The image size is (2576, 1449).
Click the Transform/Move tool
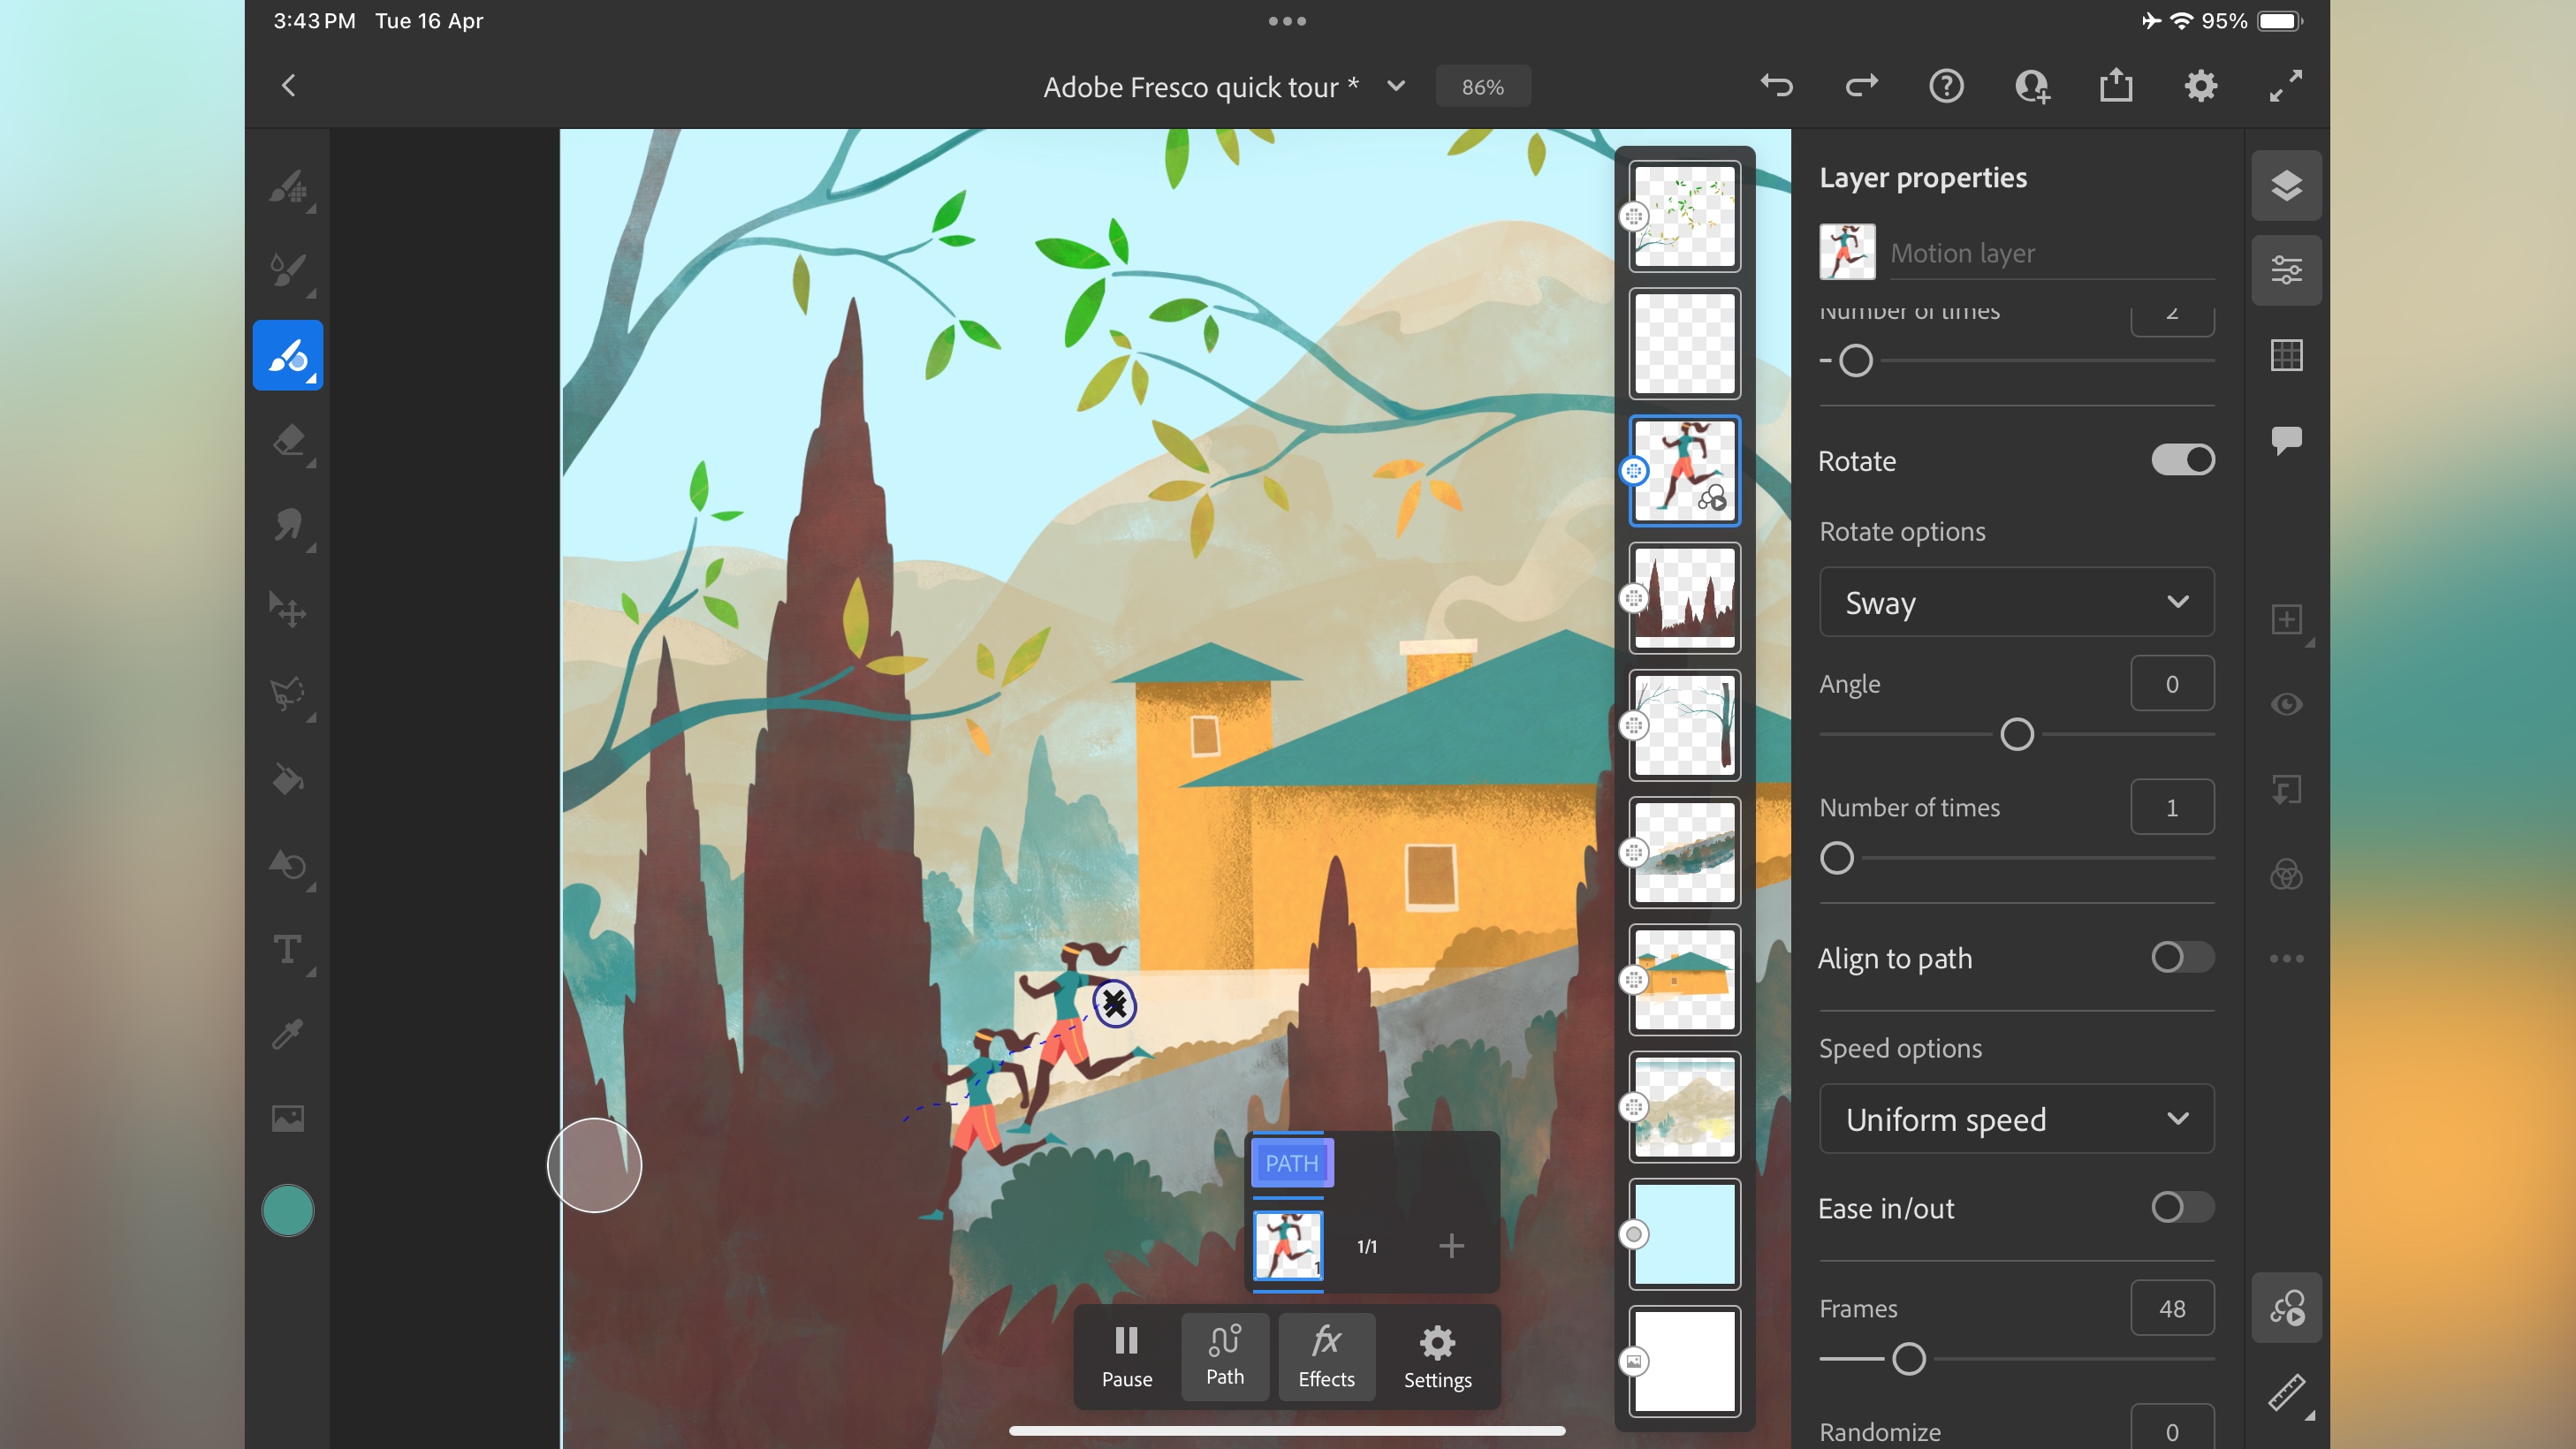(288, 609)
